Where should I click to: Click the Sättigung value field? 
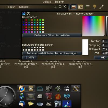coord(105,45)
